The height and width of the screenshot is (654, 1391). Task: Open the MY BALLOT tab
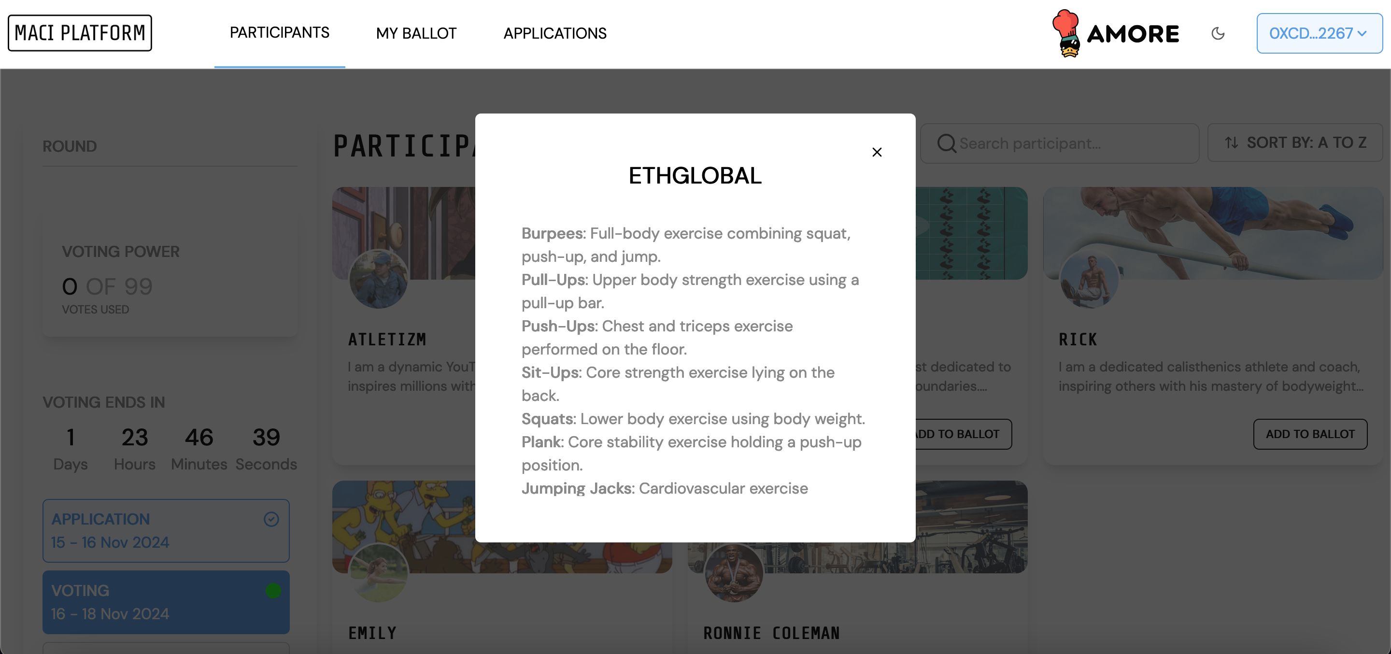pos(415,33)
